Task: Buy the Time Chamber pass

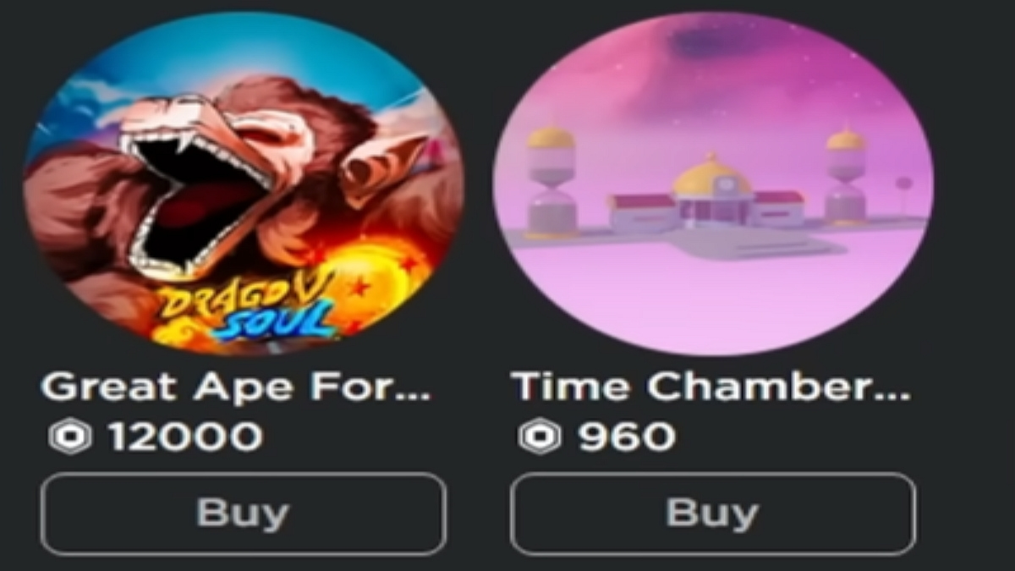Action: click(713, 513)
